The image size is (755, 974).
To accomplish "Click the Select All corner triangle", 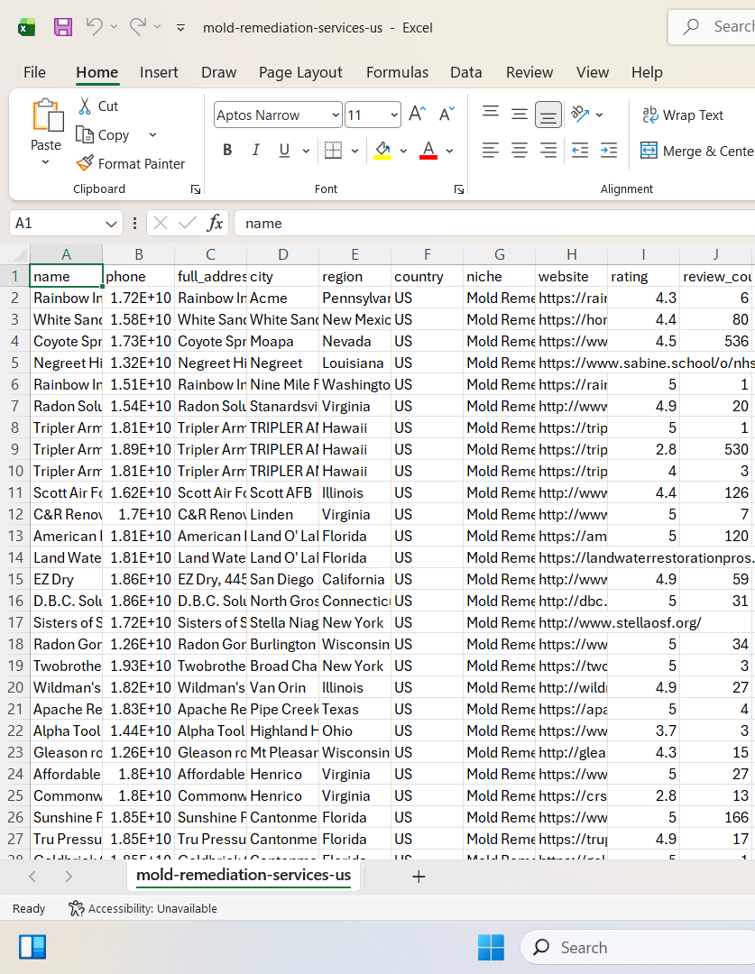I will [x=19, y=254].
